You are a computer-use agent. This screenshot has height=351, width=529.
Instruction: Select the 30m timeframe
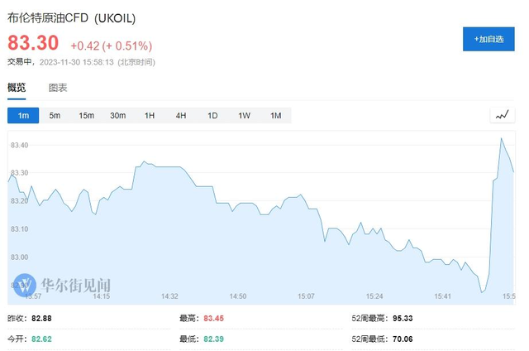pos(117,116)
